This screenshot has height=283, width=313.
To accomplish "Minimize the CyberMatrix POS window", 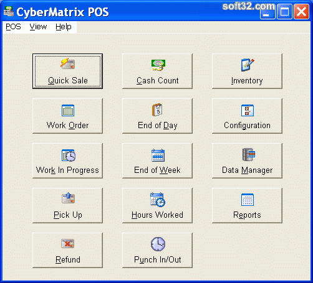I will tap(267, 12).
